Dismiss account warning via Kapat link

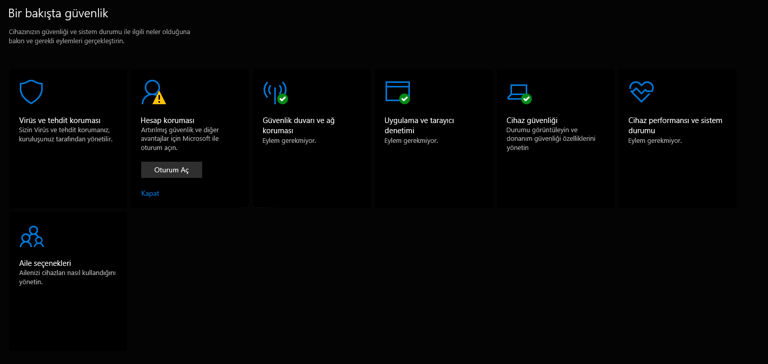[x=150, y=193]
